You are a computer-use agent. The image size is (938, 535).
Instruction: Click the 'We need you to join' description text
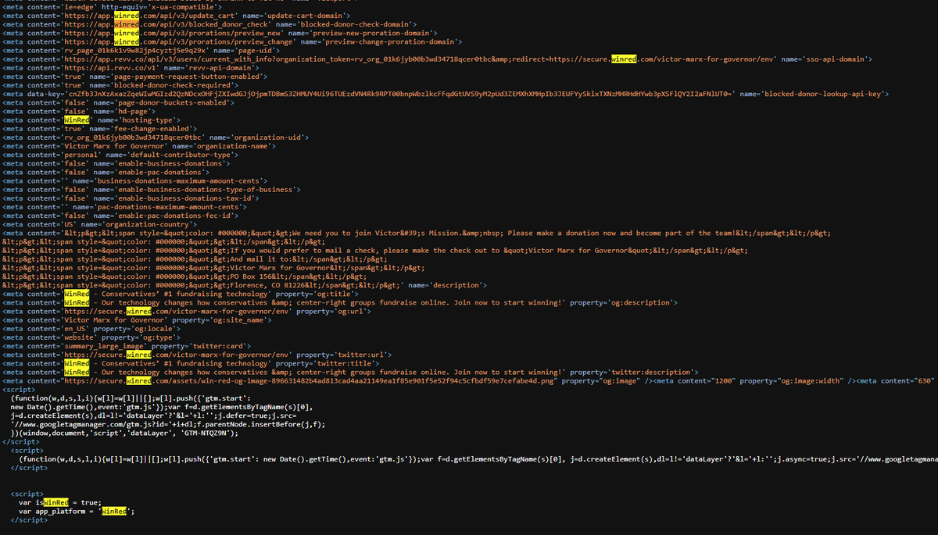(x=334, y=233)
